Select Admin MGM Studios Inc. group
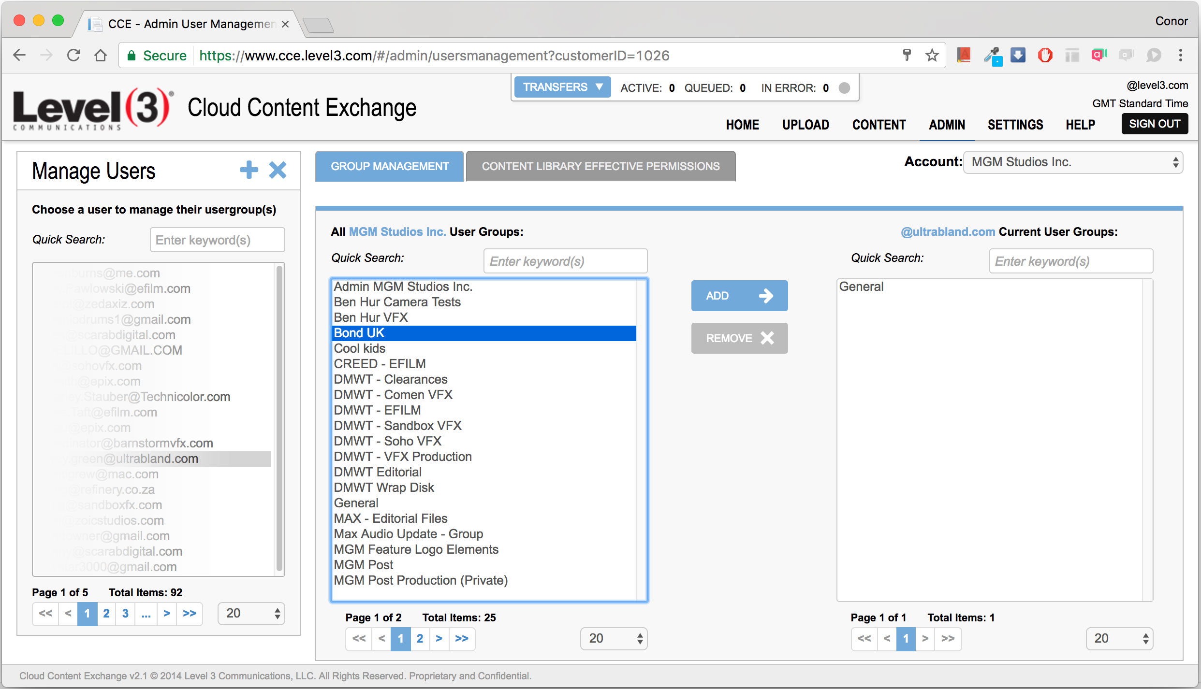The image size is (1201, 689). 484,287
